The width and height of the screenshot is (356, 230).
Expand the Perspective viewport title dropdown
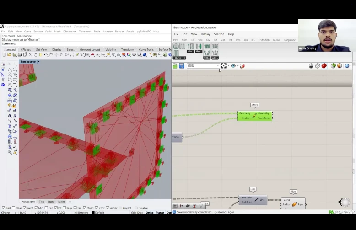coord(38,62)
